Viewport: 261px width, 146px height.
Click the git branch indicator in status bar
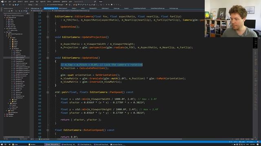pos(251,142)
